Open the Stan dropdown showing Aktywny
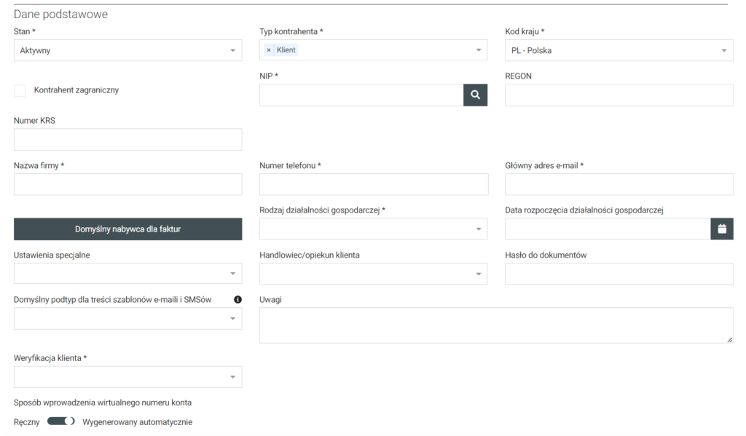746x436 pixels. (x=127, y=50)
